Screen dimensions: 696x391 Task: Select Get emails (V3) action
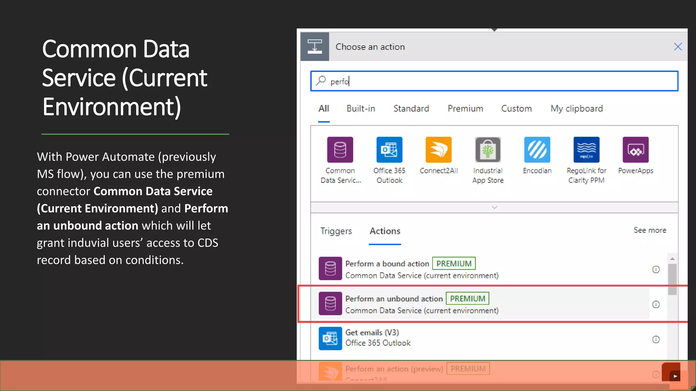[484, 338]
